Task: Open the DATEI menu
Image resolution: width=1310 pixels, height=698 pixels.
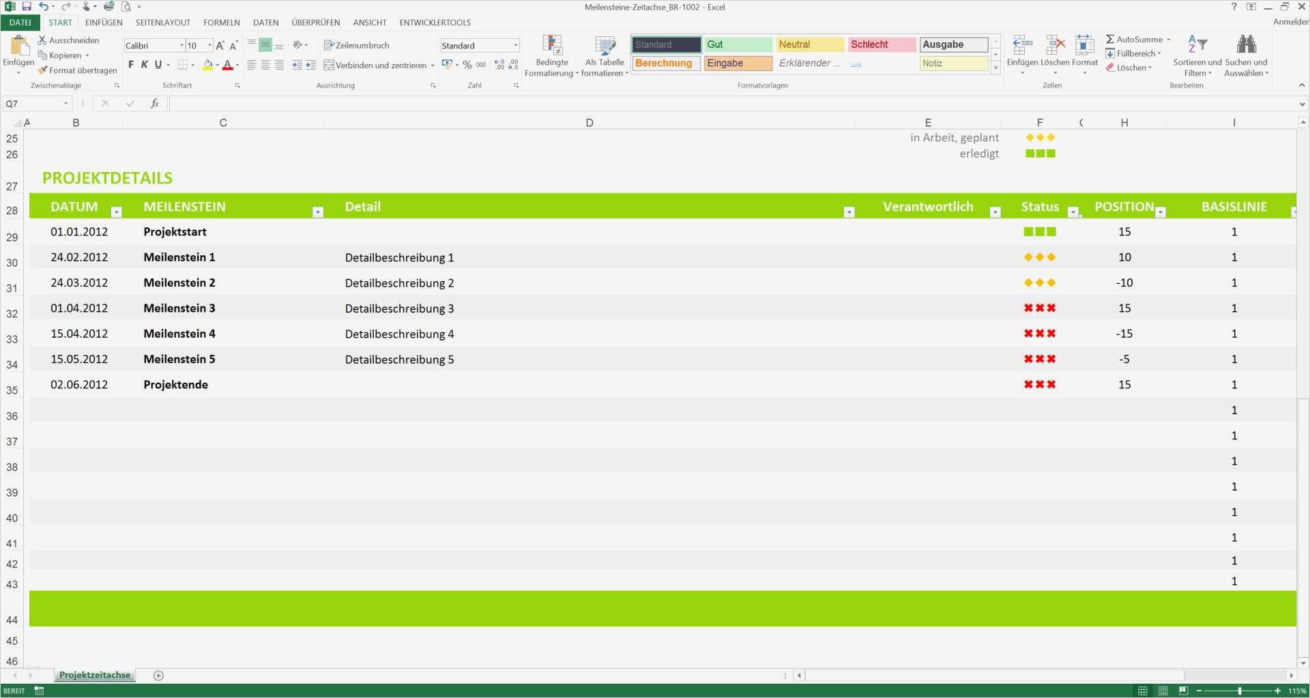Action: click(x=20, y=22)
